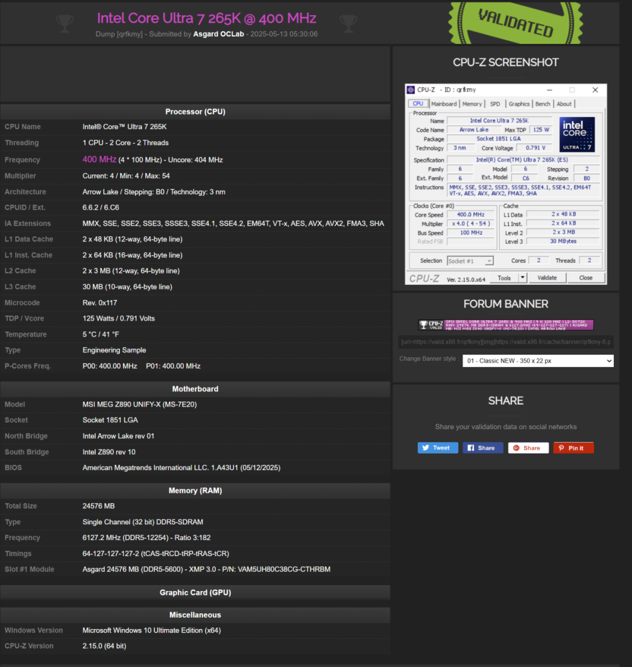Click the Graphic Card (GPU) section header
The image size is (632, 667).
tap(195, 593)
